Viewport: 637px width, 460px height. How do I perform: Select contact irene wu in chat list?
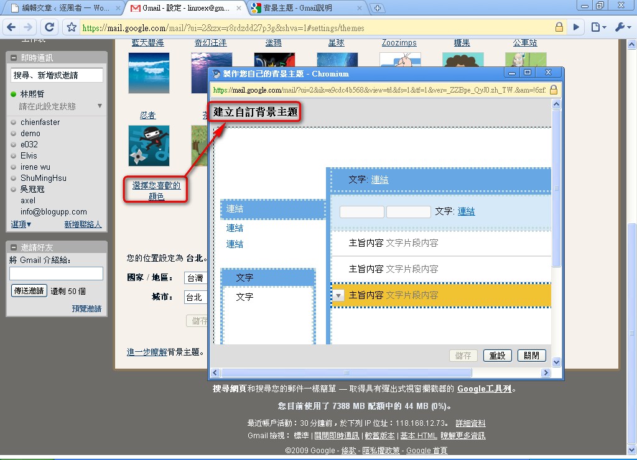35,167
